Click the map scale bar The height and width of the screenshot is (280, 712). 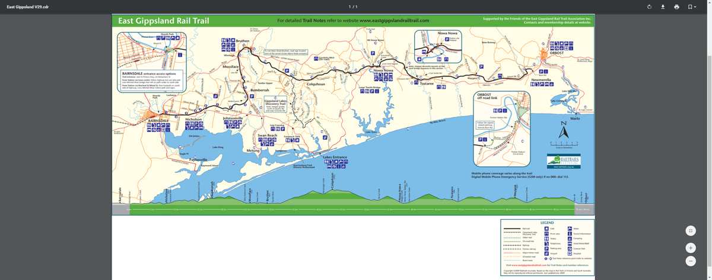tap(564, 144)
